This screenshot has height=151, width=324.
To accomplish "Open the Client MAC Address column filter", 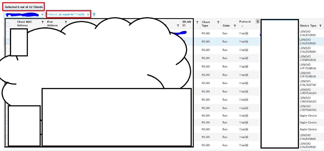I will pos(42,22).
